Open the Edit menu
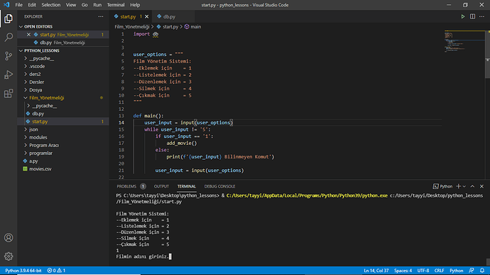The image size is (490, 275). click(32, 5)
